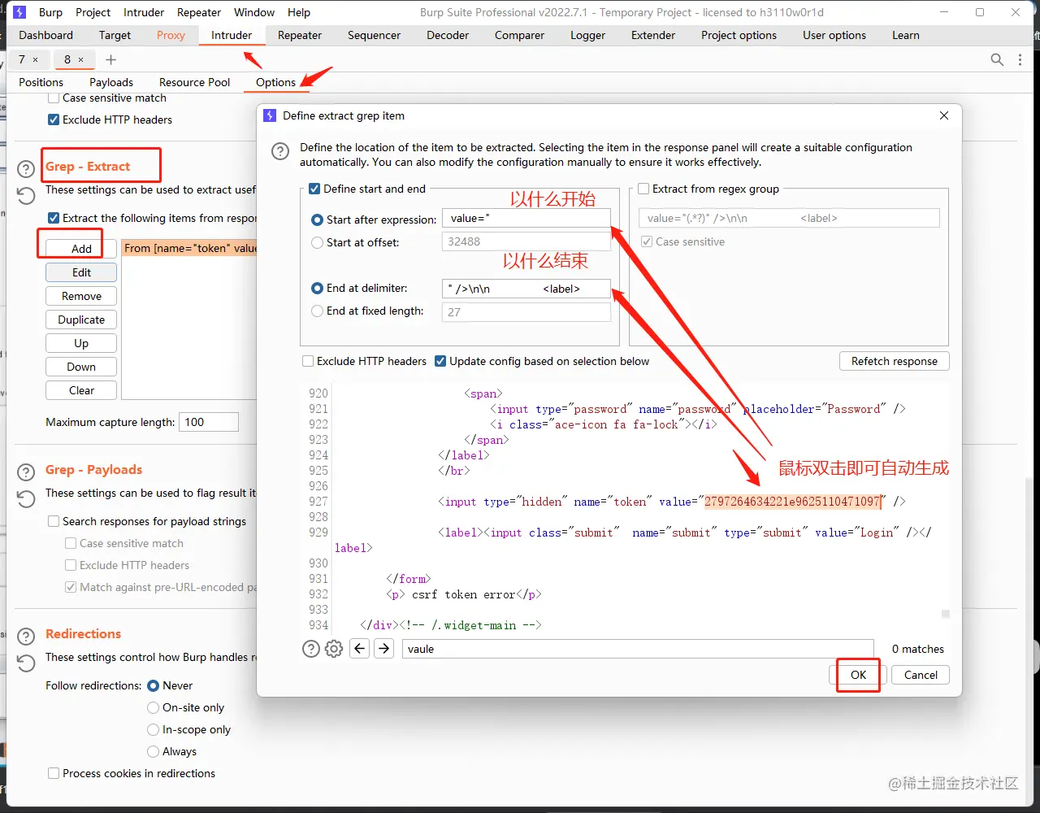The image size is (1040, 813).
Task: Clear the grep extract list
Action: pyautogui.click(x=81, y=390)
